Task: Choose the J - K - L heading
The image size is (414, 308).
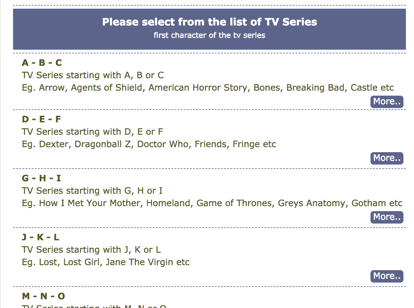Action: click(40, 237)
